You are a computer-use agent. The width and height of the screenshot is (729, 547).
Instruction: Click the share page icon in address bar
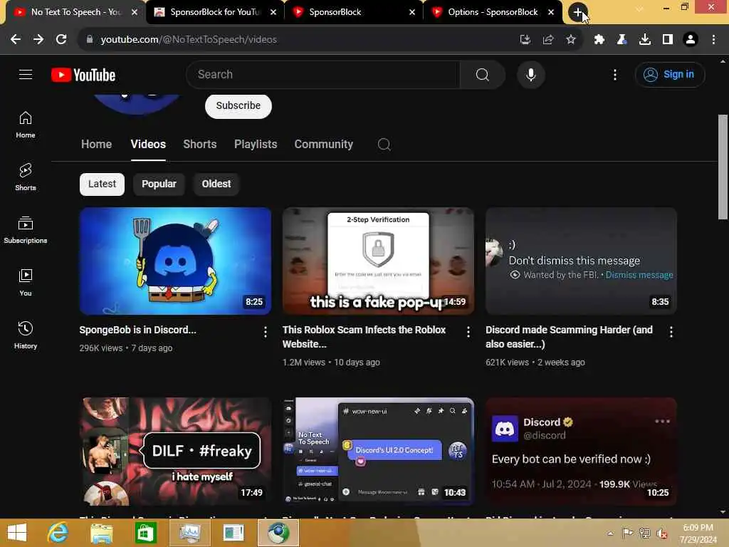[547, 40]
